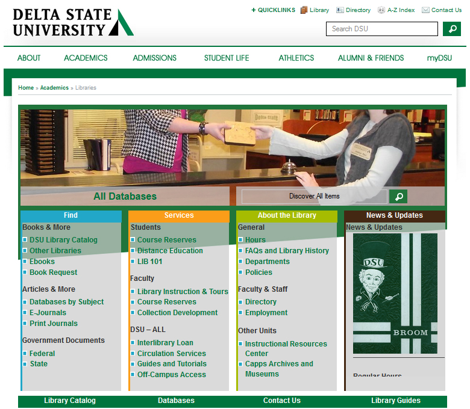
Task: Open Guides and Tutorials link
Action: coord(172,364)
